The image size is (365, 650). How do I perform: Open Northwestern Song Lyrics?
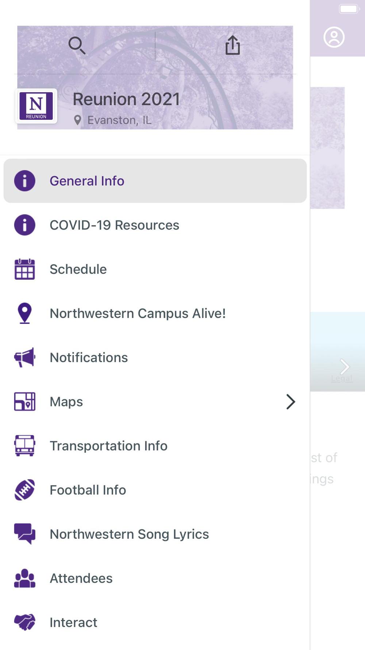tap(129, 534)
